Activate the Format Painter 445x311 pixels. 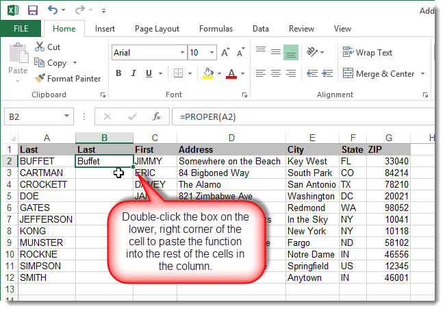click(x=68, y=78)
